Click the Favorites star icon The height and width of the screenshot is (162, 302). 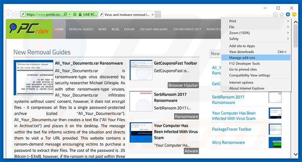click(x=282, y=14)
